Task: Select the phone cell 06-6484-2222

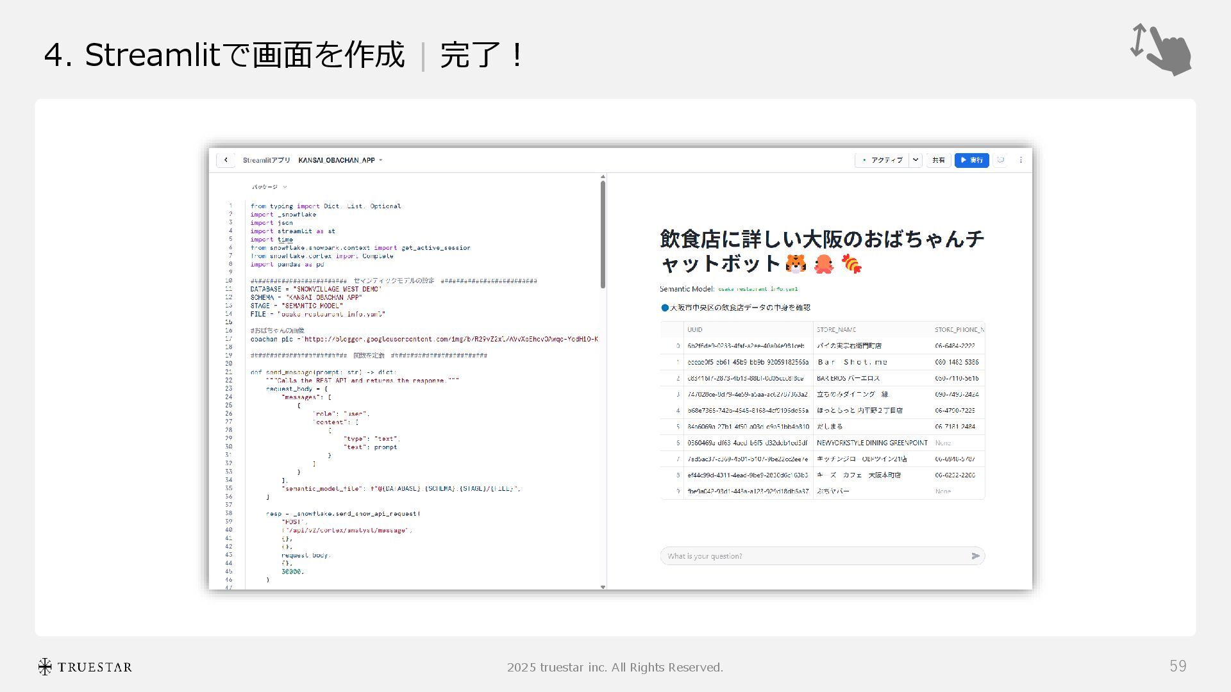Action: pos(959,346)
